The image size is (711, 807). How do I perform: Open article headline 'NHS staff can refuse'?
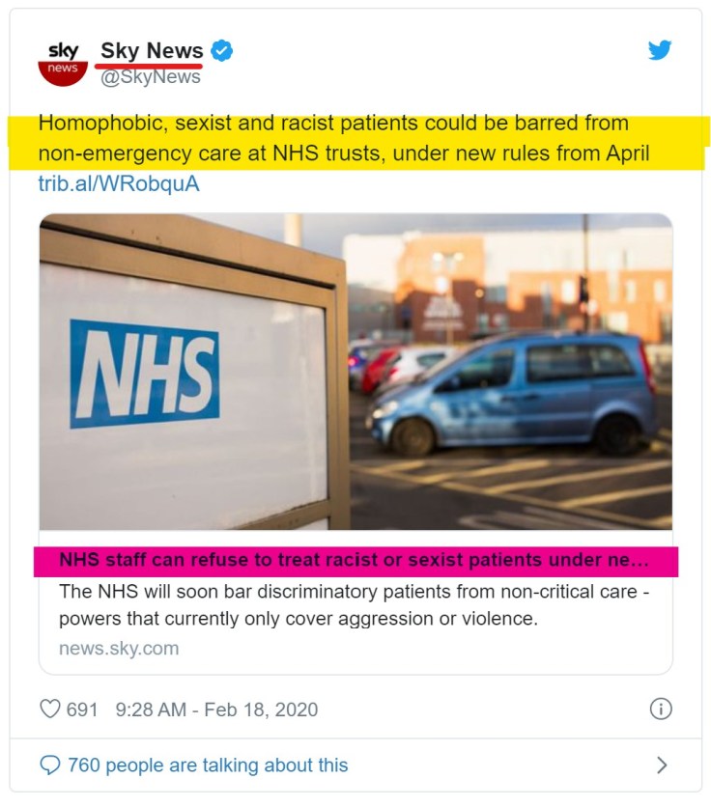(x=354, y=560)
